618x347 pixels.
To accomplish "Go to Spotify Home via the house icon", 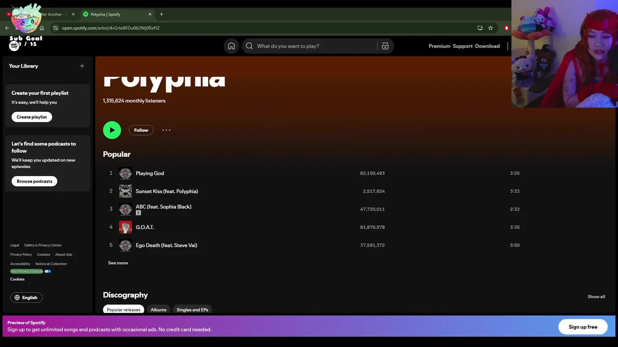I will pos(231,46).
